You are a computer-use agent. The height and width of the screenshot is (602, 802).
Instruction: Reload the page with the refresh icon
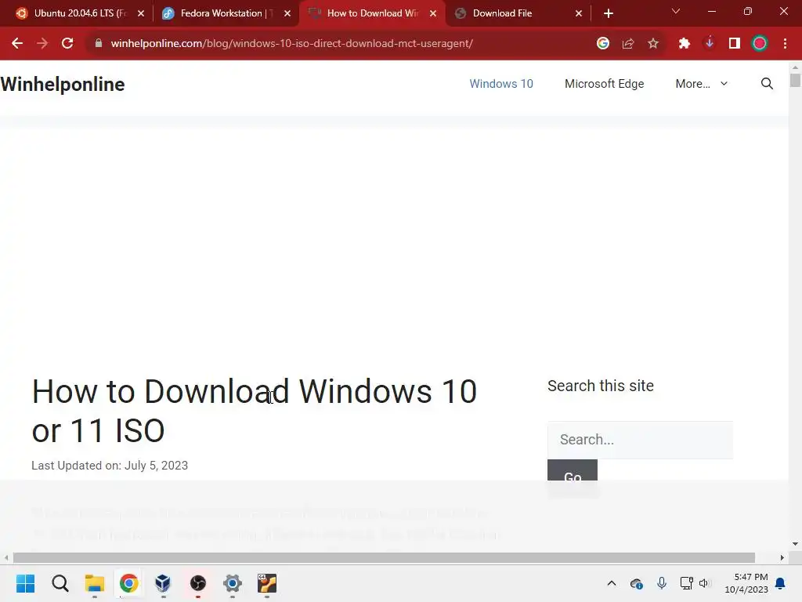tap(67, 44)
